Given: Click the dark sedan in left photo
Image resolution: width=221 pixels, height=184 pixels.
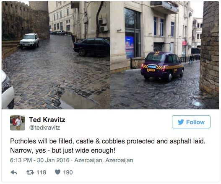Looking at the screenshot, I should click(91, 46).
